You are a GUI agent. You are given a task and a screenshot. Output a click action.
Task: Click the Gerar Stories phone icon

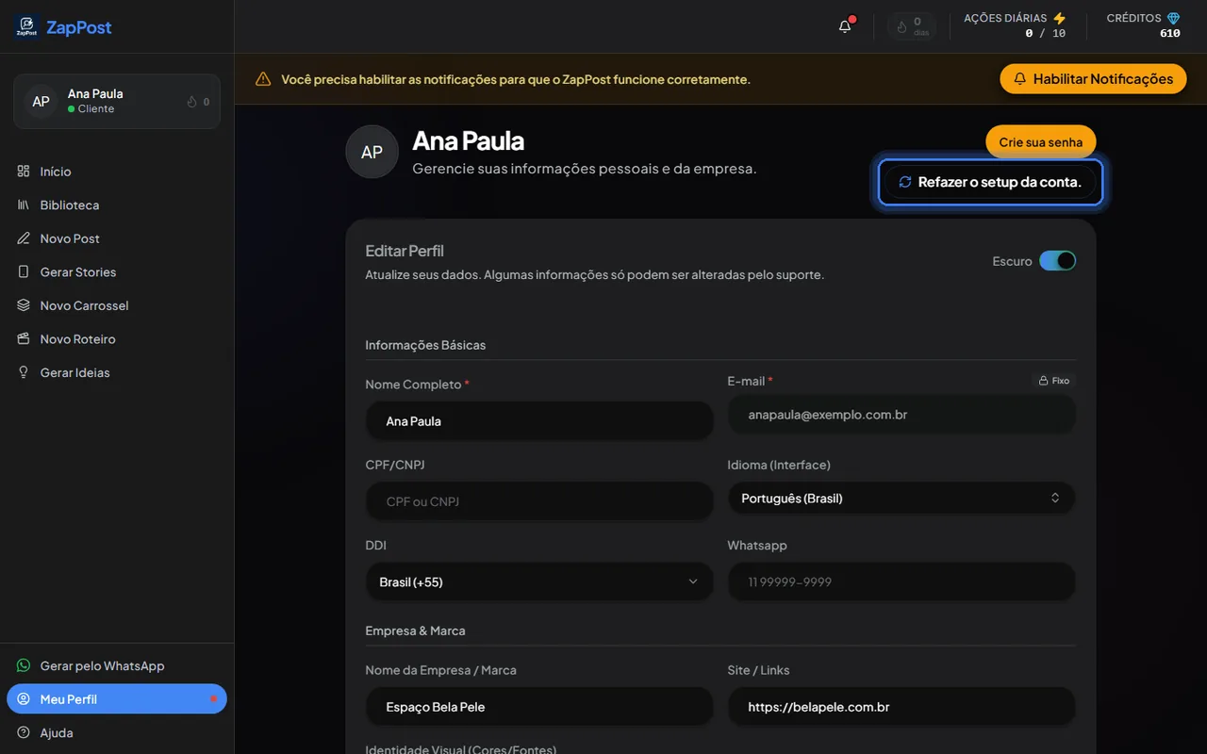24,271
